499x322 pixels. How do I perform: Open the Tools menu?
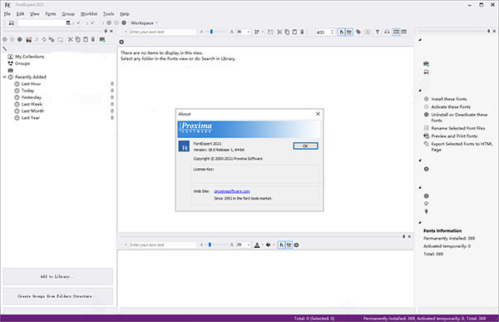pos(108,14)
